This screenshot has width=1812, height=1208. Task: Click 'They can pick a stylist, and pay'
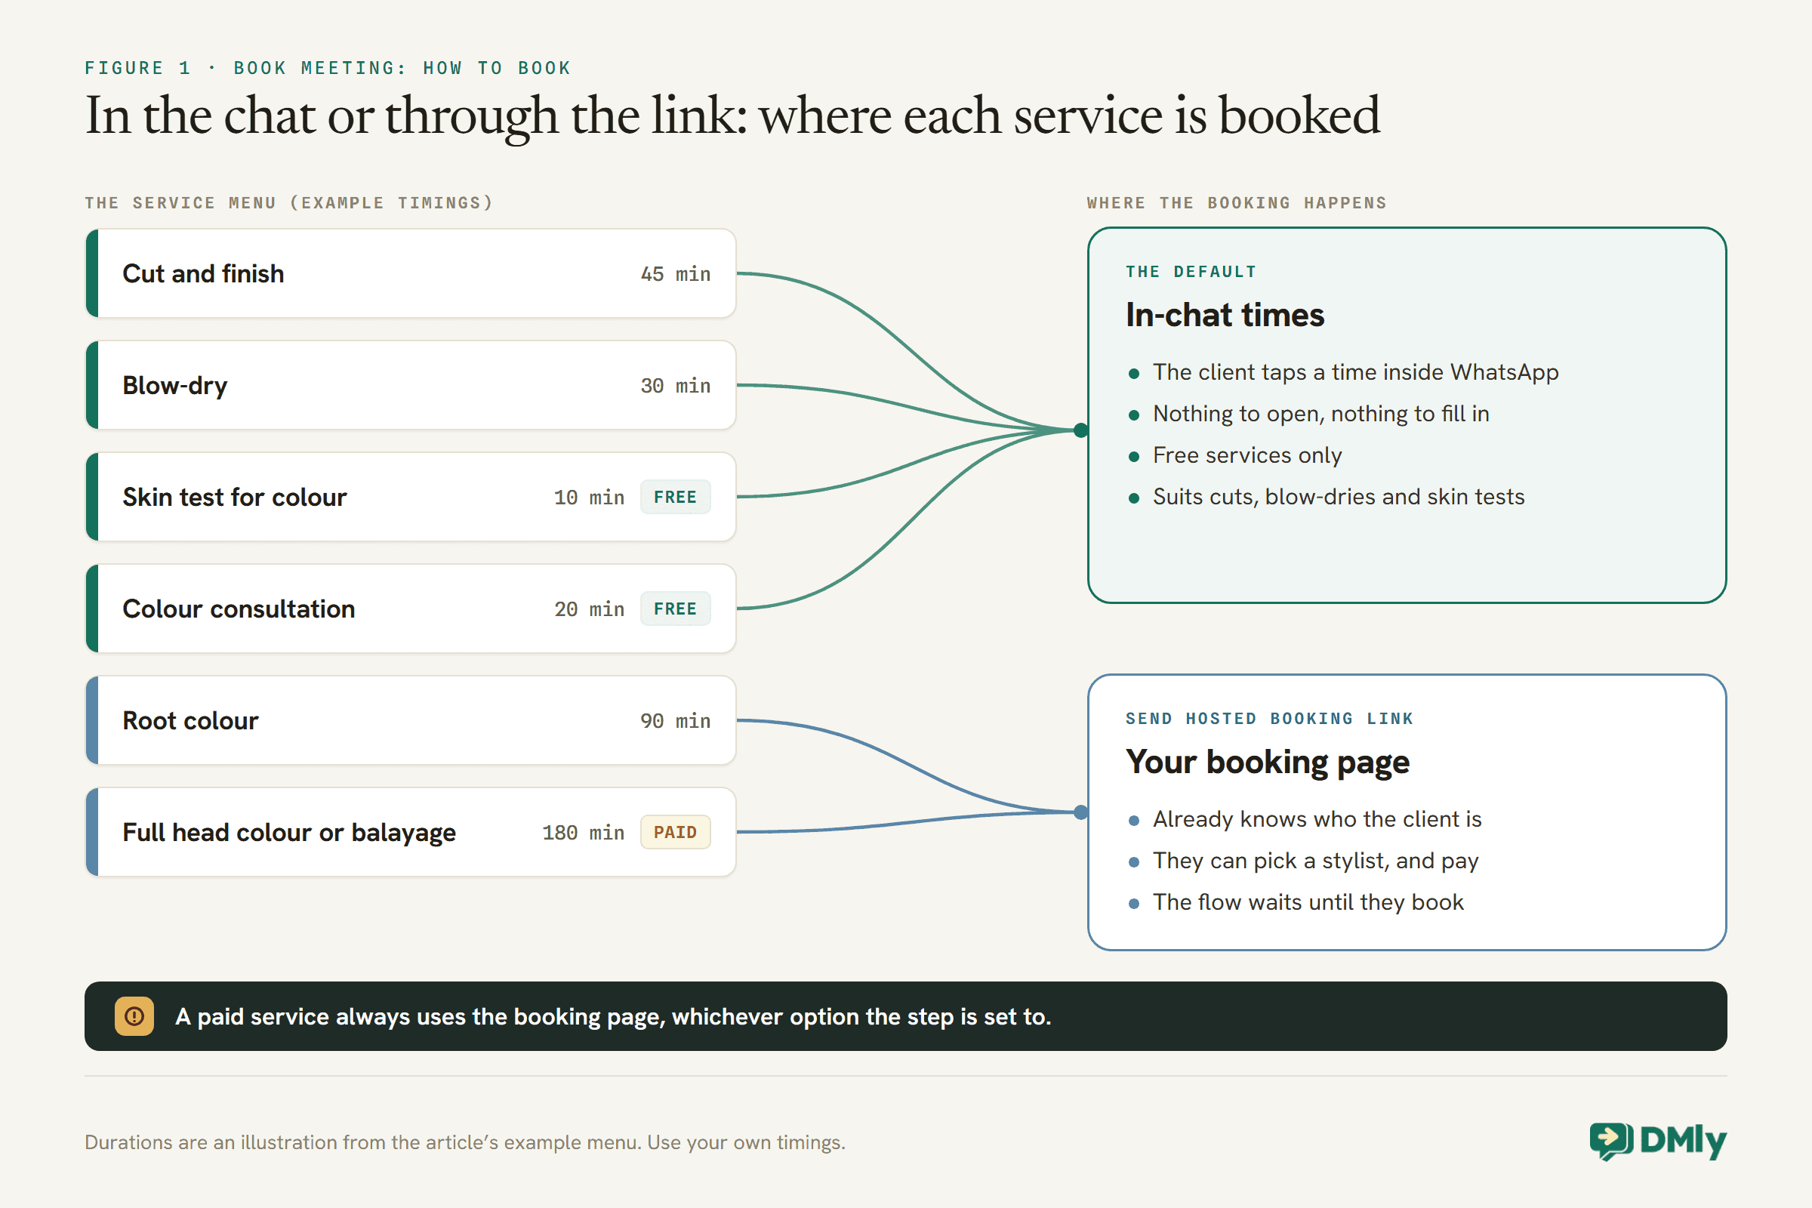(1315, 861)
